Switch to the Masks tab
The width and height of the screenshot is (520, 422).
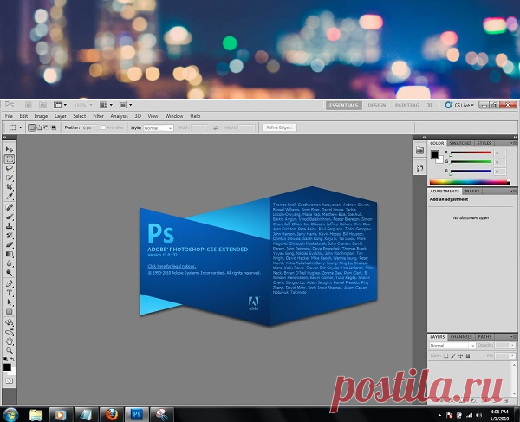tap(472, 192)
